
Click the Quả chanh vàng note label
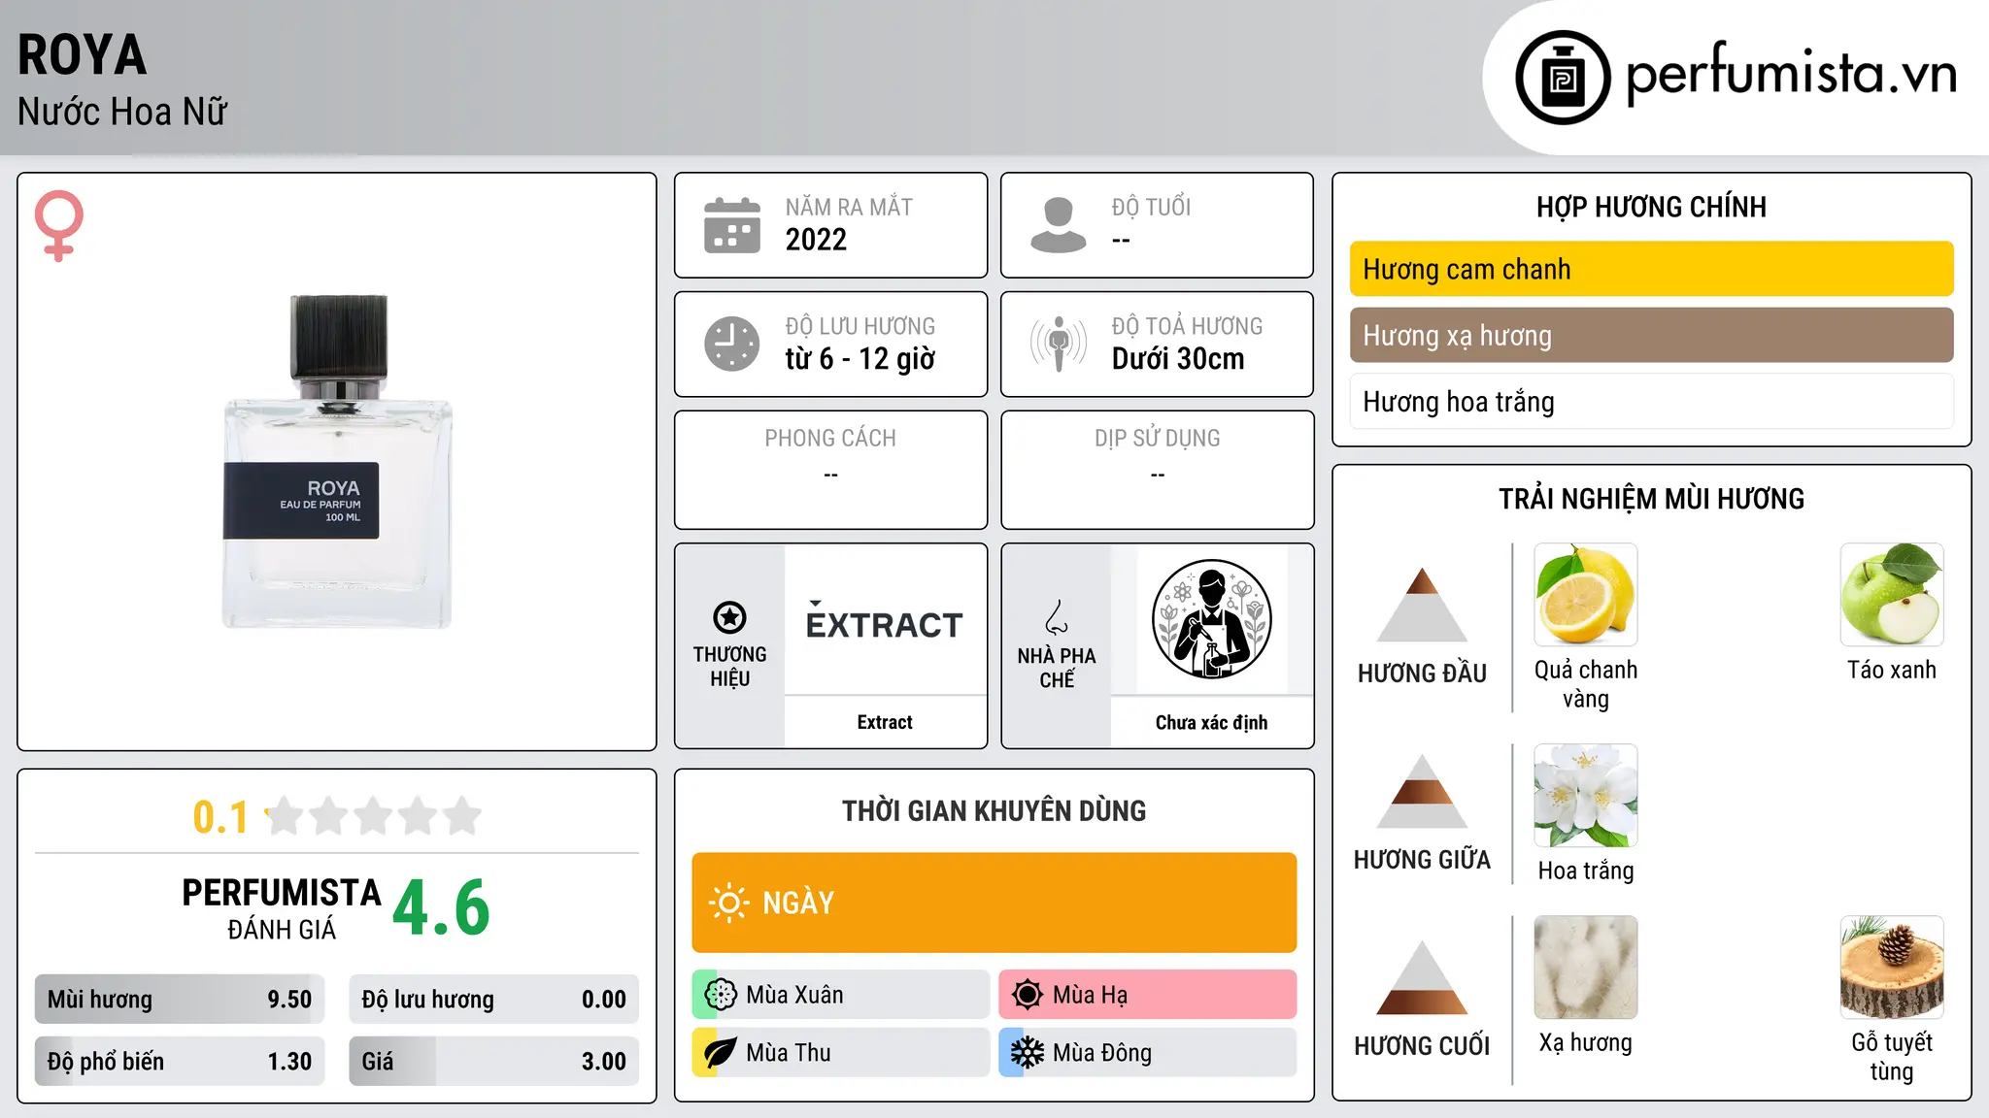coord(1586,684)
